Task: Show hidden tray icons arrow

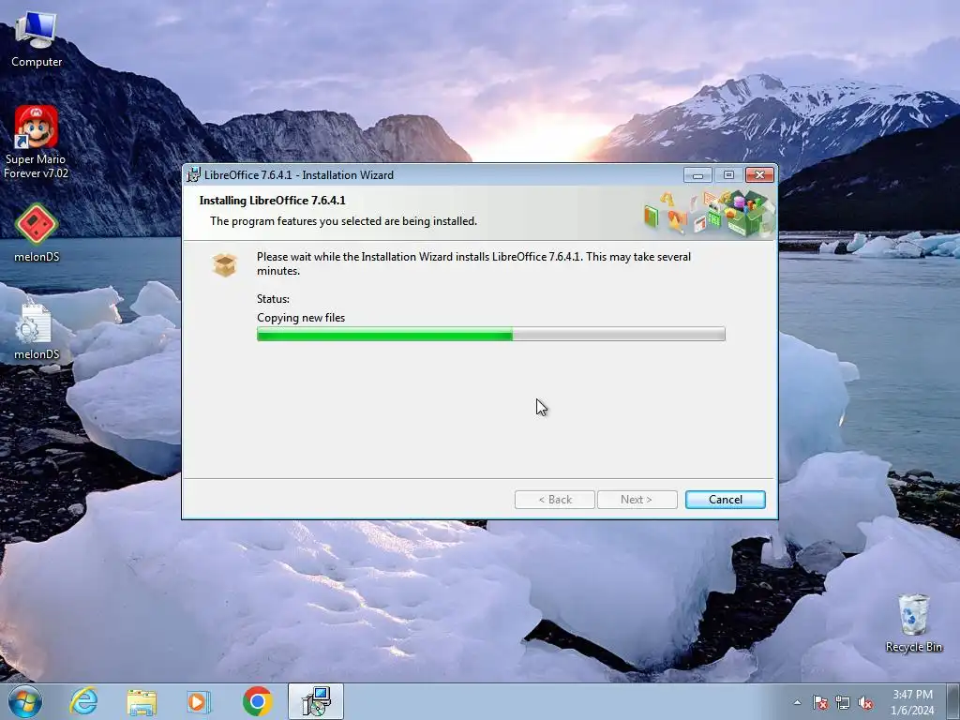Action: (797, 703)
